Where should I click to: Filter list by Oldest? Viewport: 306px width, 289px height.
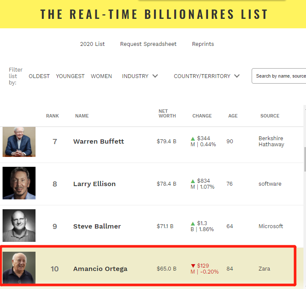click(x=39, y=76)
